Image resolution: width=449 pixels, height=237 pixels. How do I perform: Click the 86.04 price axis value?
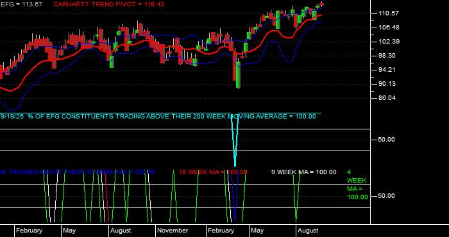388,98
